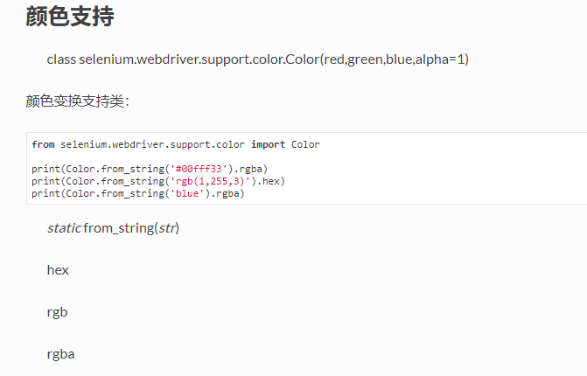Click the Color name after import
The width and height of the screenshot is (587, 376).
point(305,144)
